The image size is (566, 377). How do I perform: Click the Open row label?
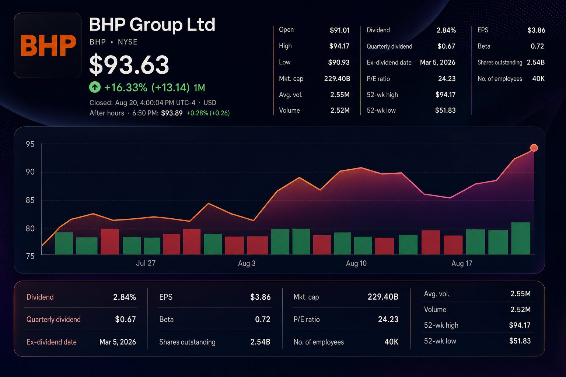coord(286,30)
